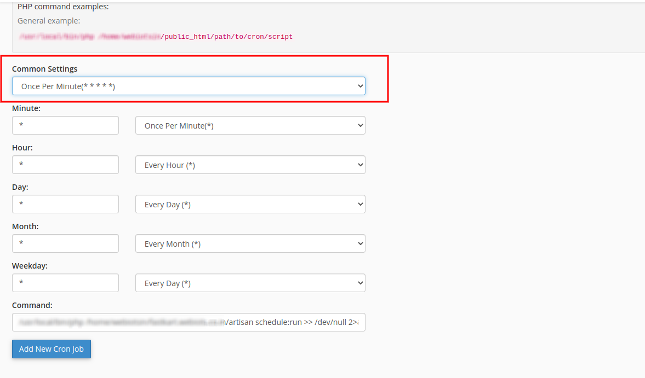Click the Month field label
Image resolution: width=645 pixels, height=378 pixels.
[x=25, y=226]
